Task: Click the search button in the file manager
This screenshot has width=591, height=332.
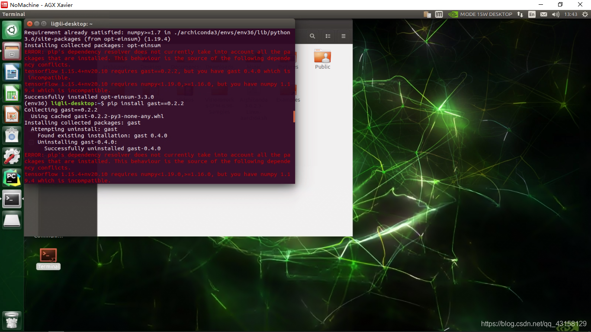Action: 312,36
